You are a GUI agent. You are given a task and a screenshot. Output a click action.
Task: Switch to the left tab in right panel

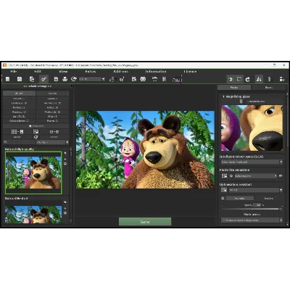[234, 88]
